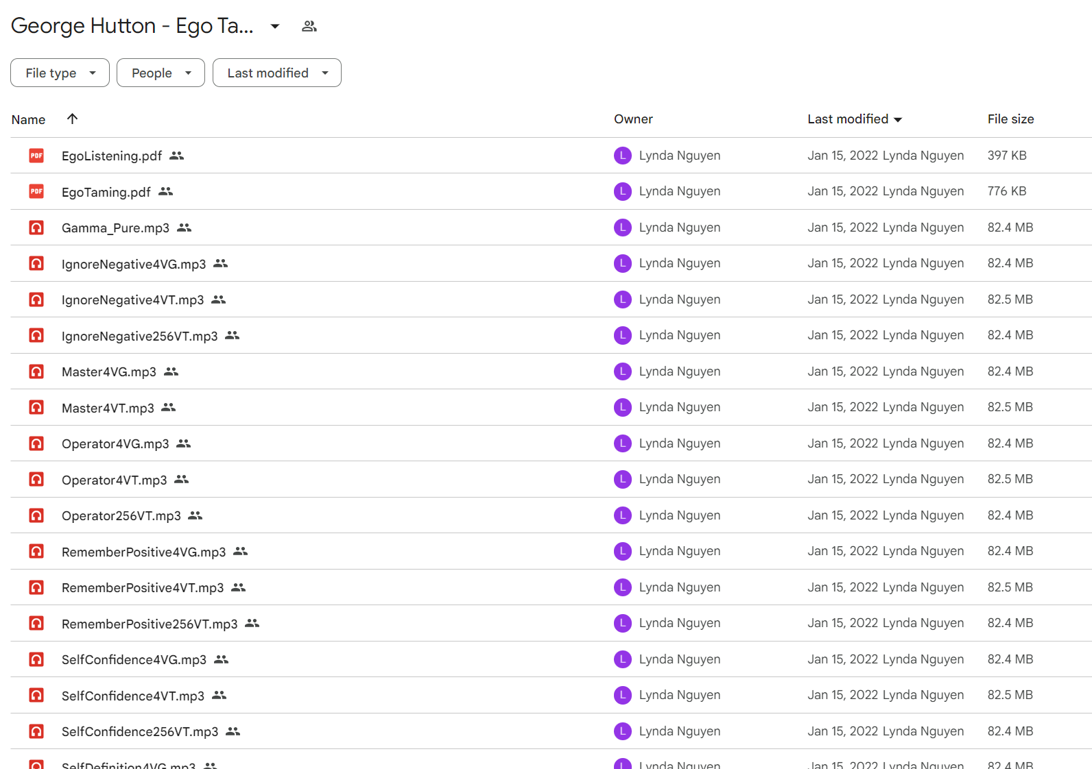Image resolution: width=1092 pixels, height=769 pixels.
Task: Click the audio icon for Operator256VT.mp3
Action: tap(36, 515)
